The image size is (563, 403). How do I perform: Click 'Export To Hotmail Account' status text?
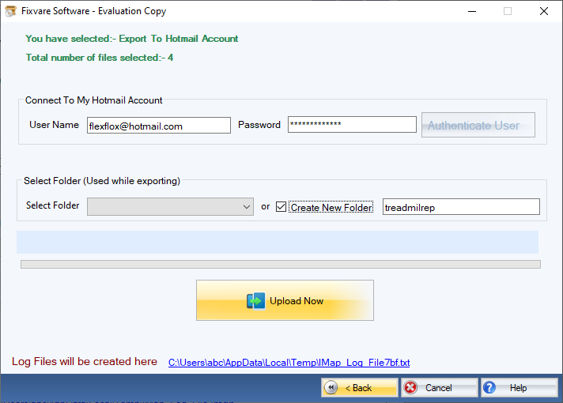pyautogui.click(x=179, y=39)
